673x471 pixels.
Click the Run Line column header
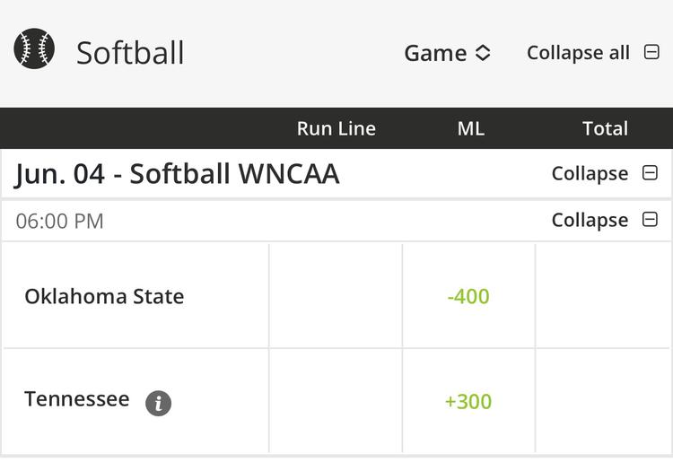[x=336, y=128]
